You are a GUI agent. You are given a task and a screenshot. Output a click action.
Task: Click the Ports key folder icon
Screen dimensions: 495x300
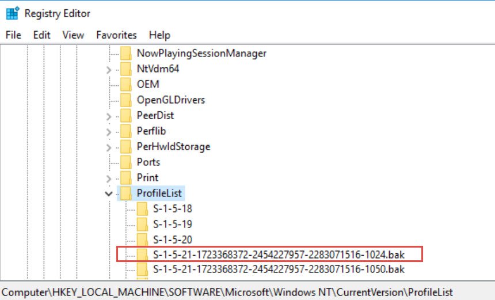pos(125,162)
